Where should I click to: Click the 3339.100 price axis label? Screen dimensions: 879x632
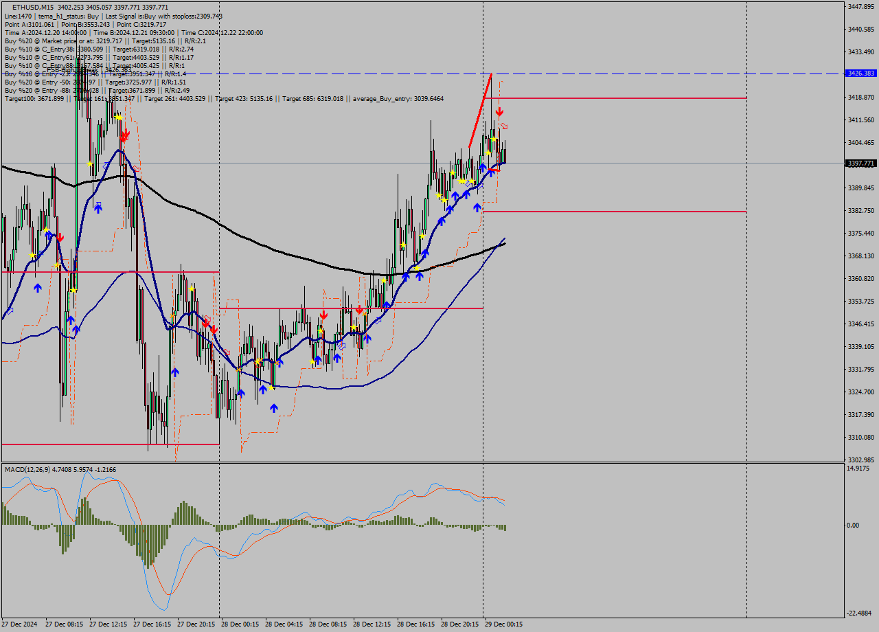pyautogui.click(x=861, y=346)
